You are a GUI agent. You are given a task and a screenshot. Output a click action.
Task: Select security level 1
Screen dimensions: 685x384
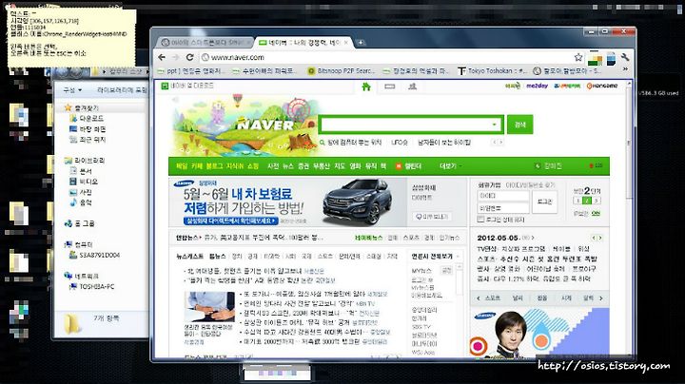point(577,201)
